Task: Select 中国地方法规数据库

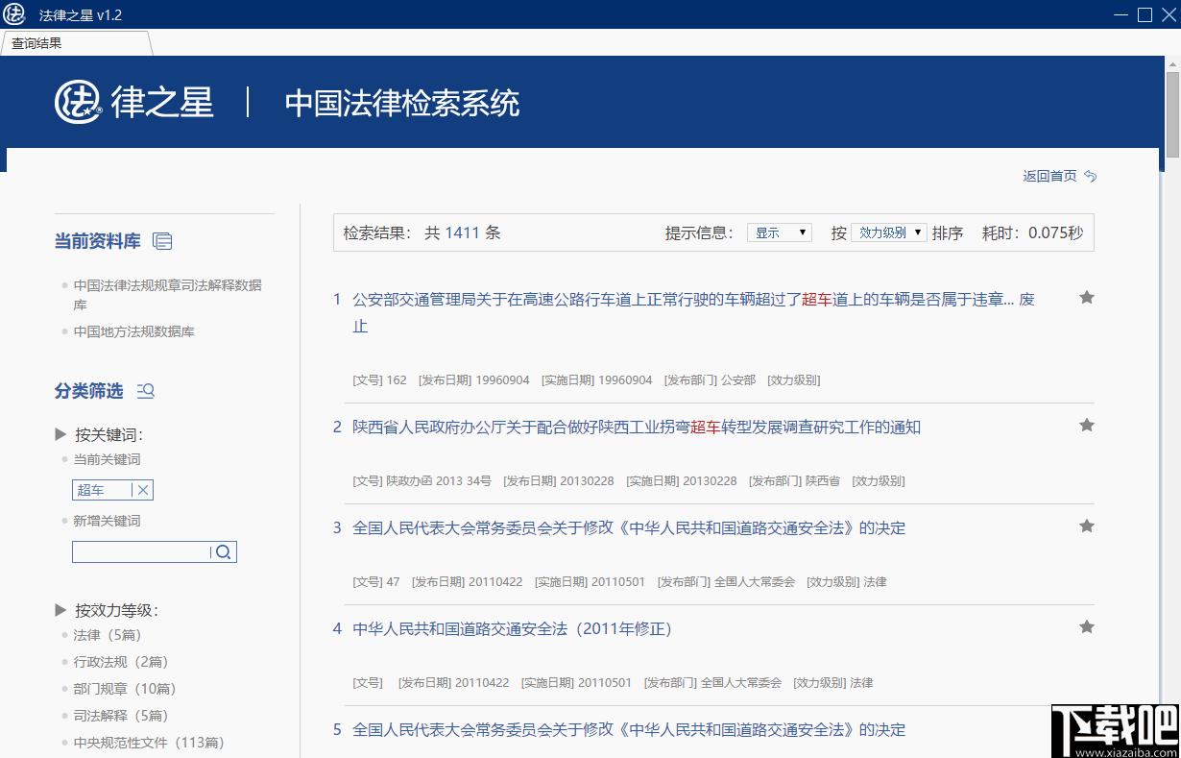Action: coord(134,331)
